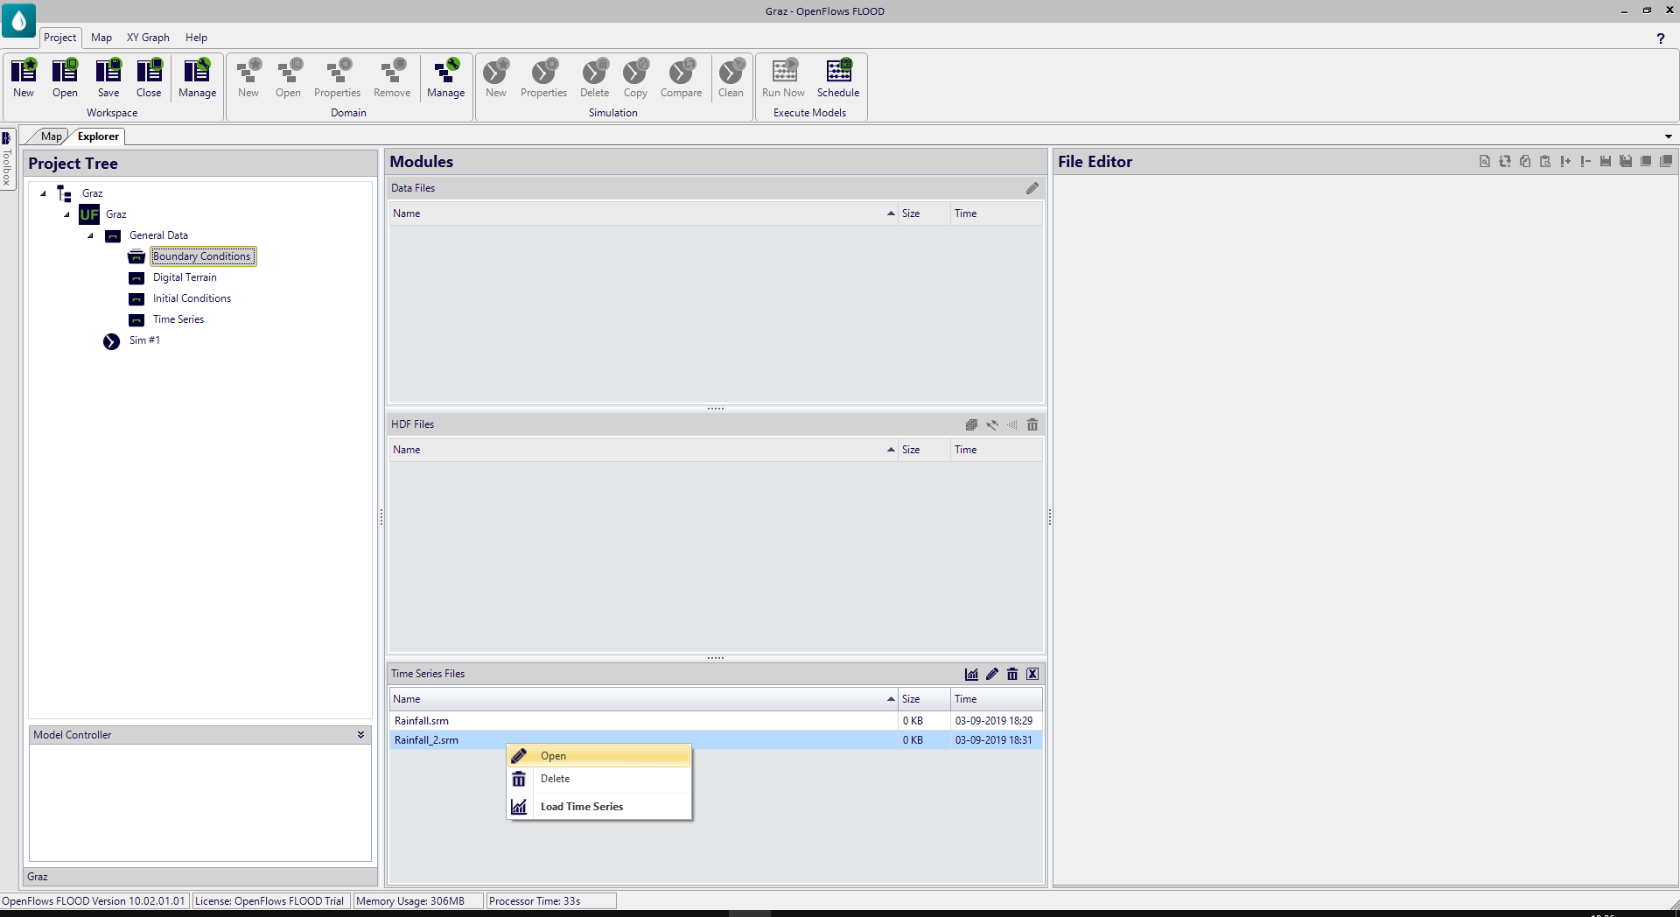Delete the selected simulation
This screenshot has width=1680, height=917.
(594, 78)
